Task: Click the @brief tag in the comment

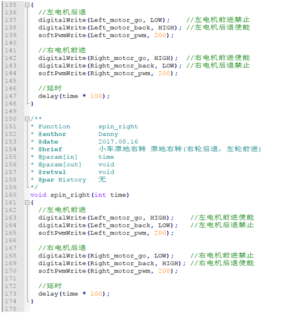Action: (50, 149)
